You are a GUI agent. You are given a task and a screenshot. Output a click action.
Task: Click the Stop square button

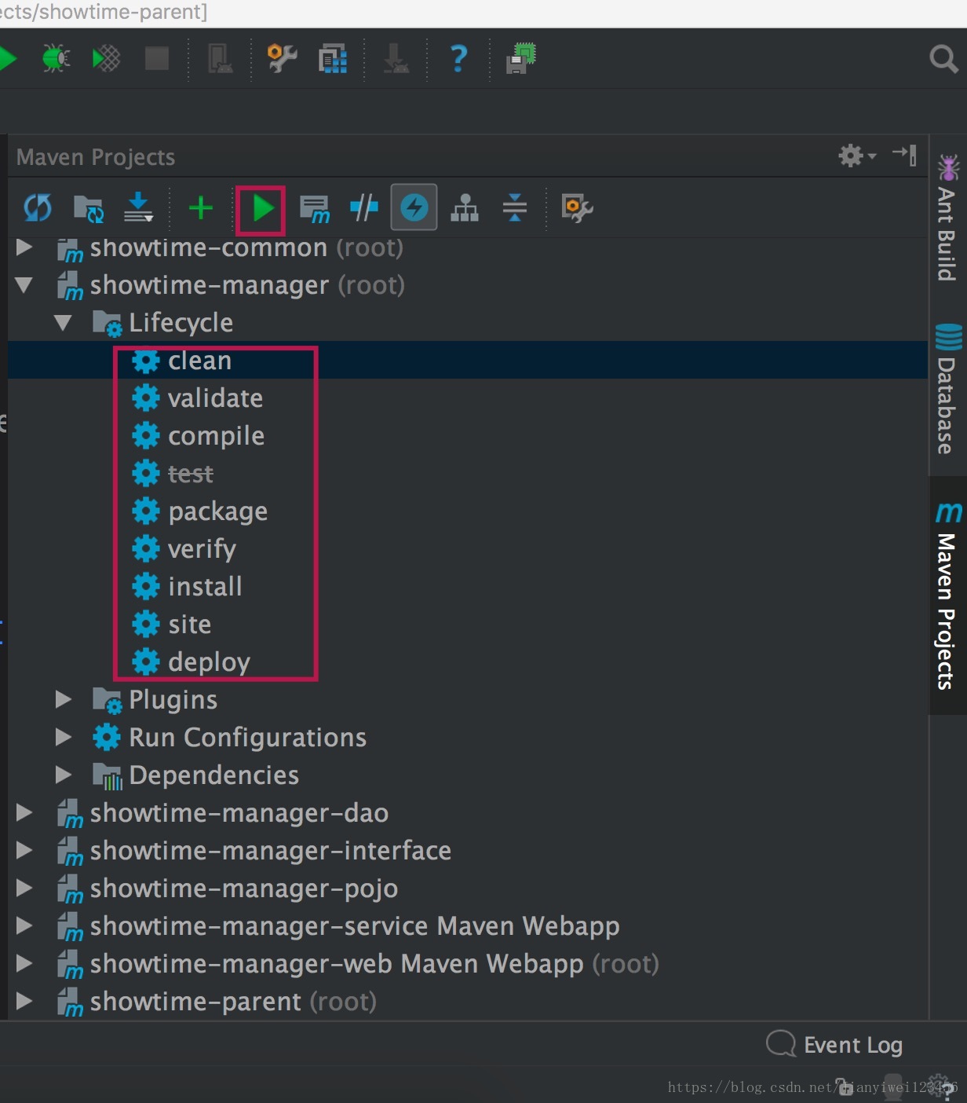(x=157, y=58)
